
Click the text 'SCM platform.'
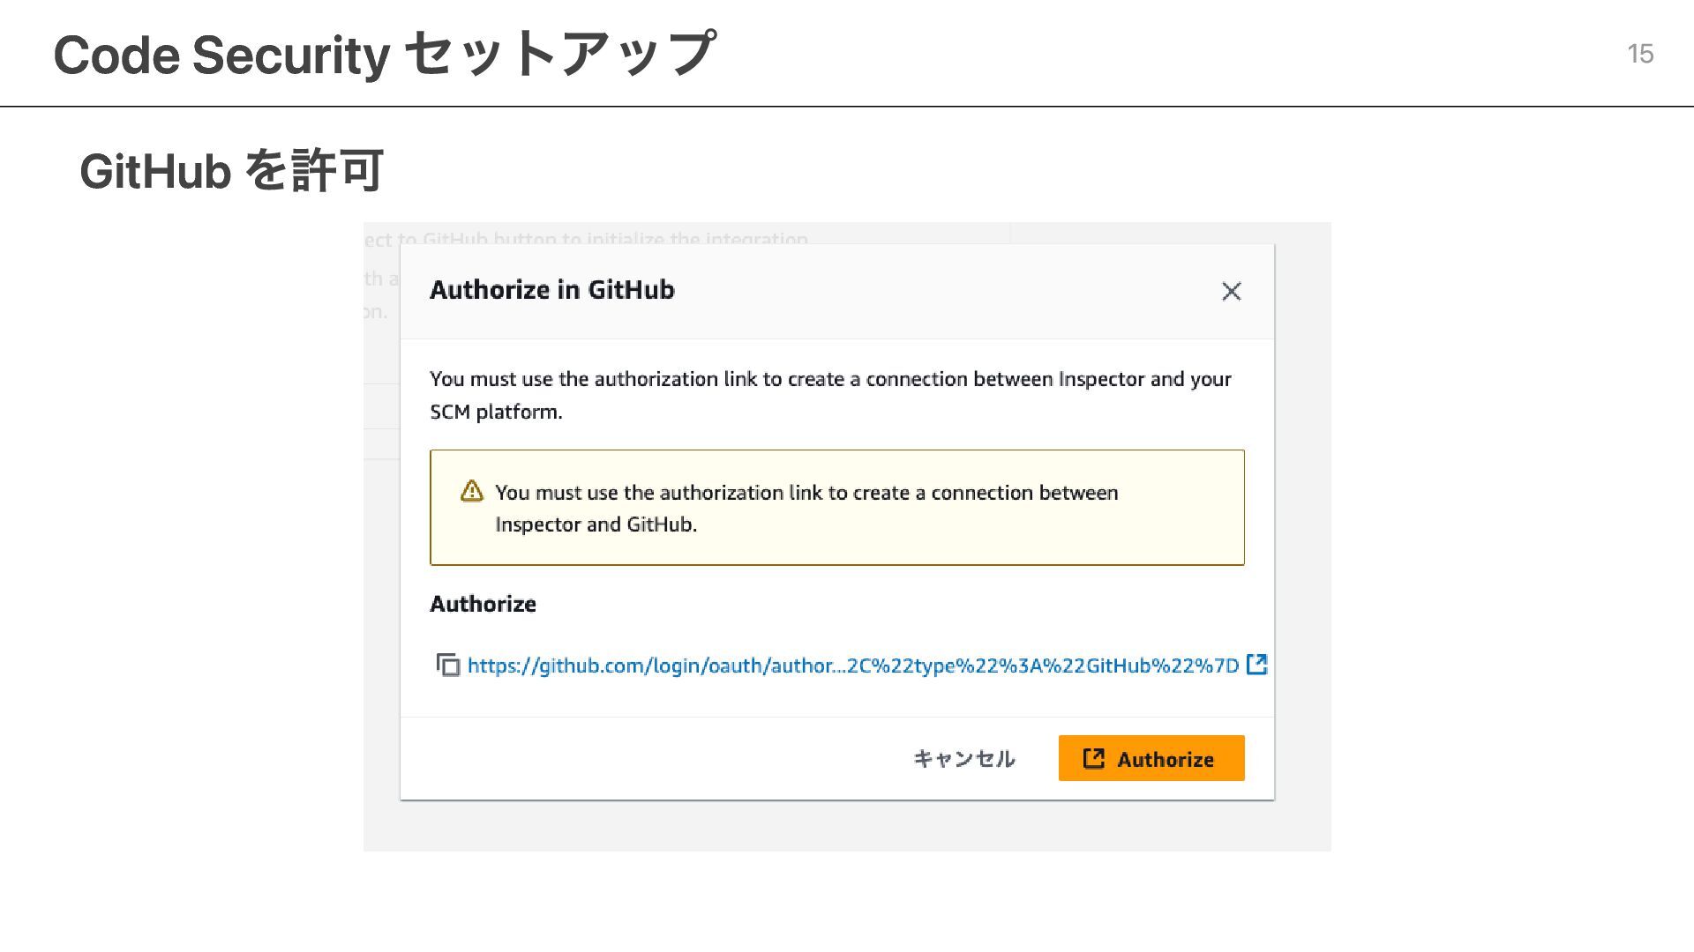(496, 412)
